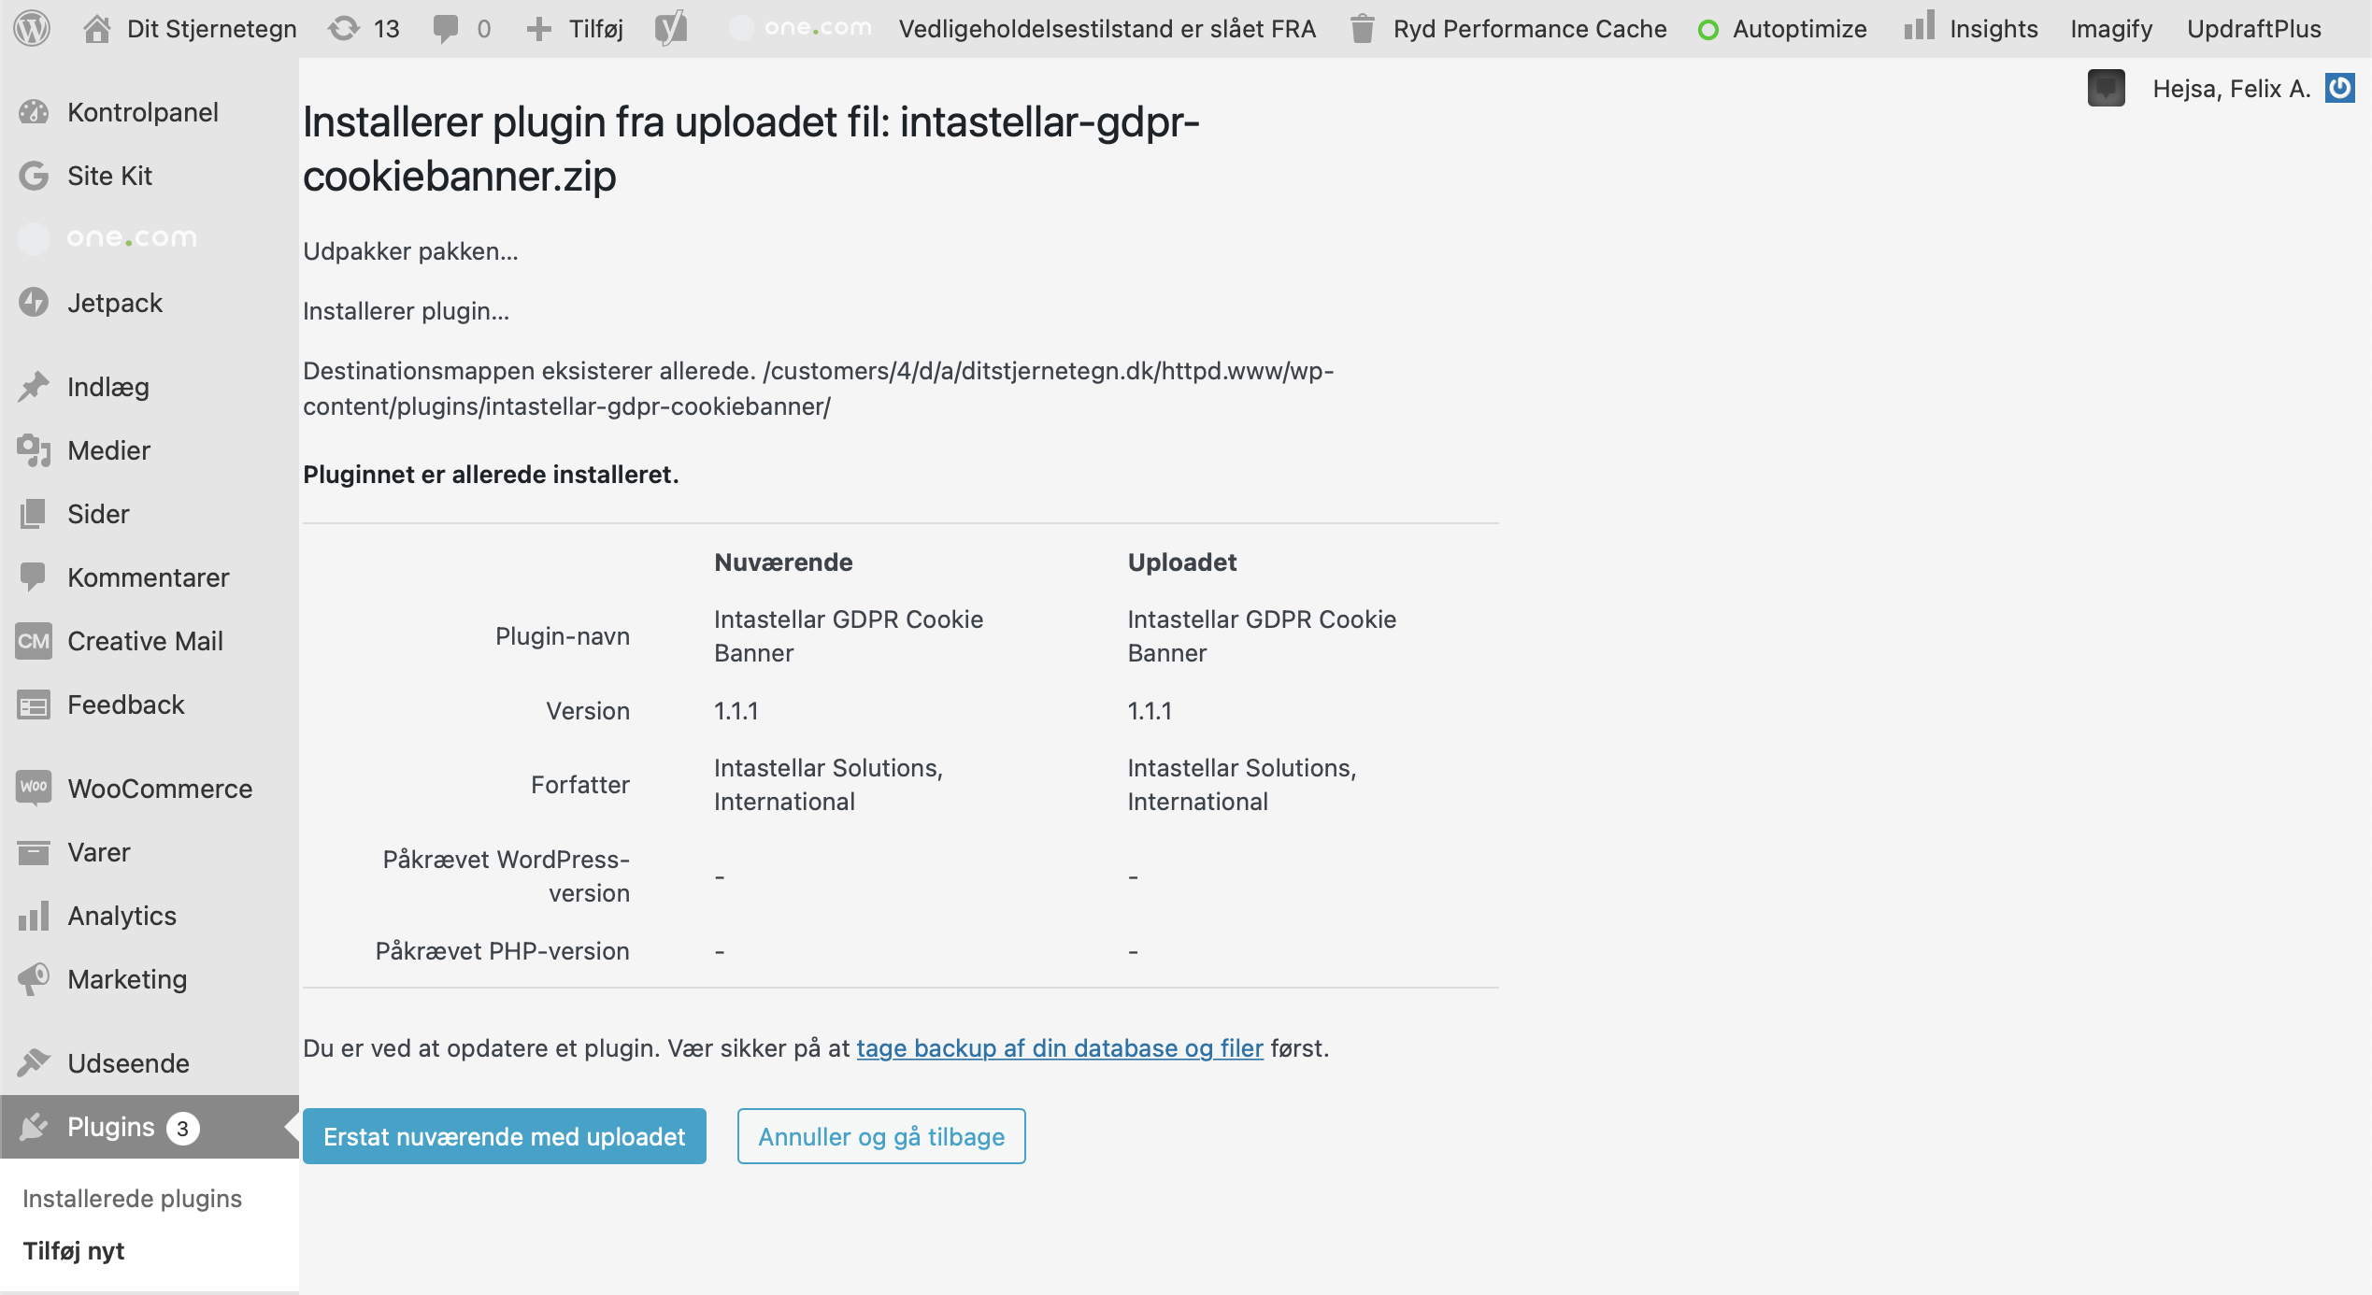Follow the tage backup af din database og filer link

click(x=1060, y=1048)
